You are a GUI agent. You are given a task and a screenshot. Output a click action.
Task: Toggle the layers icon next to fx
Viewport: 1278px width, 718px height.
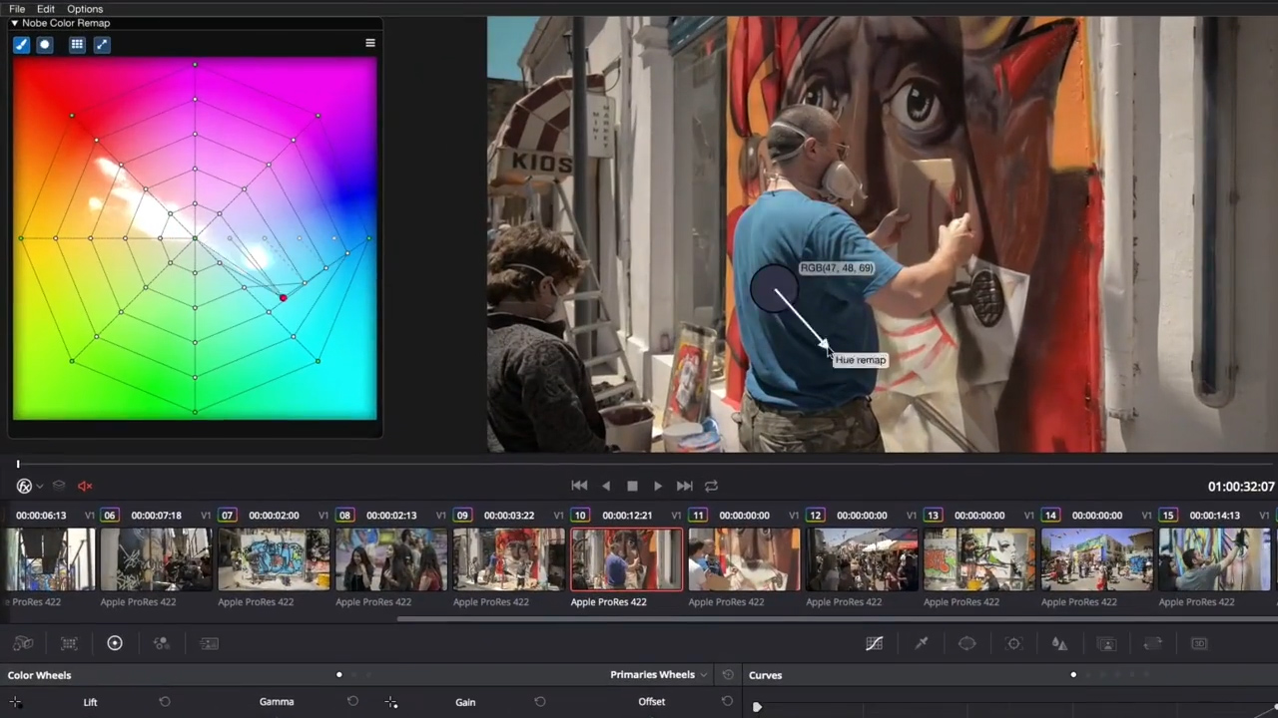(x=59, y=486)
